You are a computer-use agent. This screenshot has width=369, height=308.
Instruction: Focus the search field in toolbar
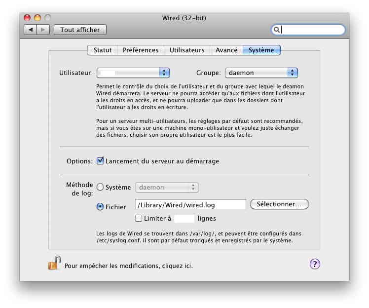[308, 30]
